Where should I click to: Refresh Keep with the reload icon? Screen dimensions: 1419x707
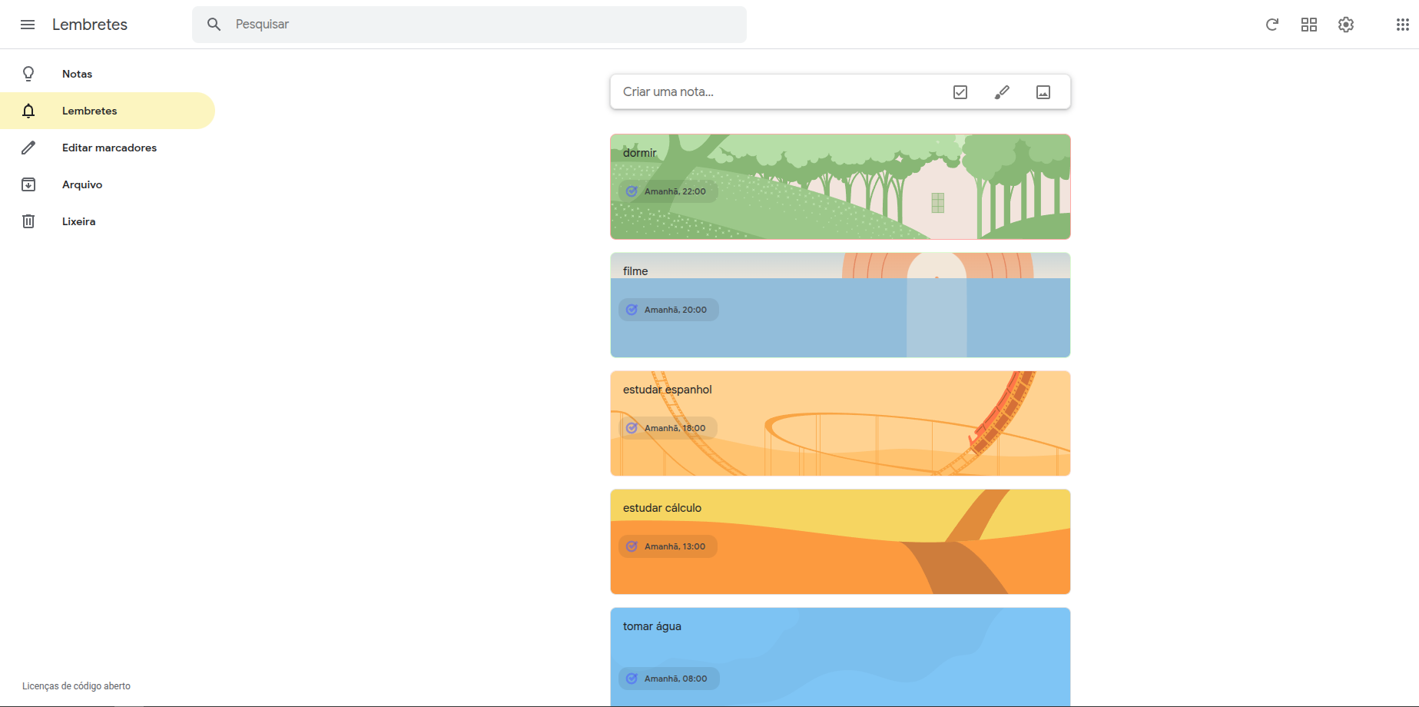point(1272,24)
